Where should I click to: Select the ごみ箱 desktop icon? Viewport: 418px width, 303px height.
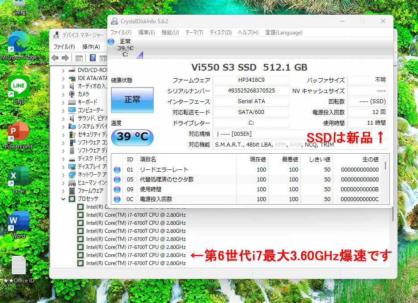(18, 8)
